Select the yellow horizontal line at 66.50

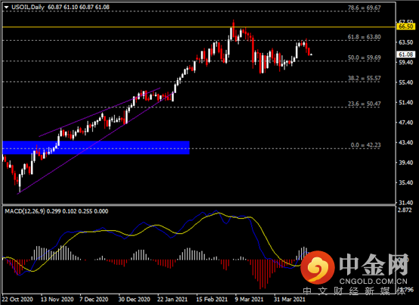[x=199, y=27]
